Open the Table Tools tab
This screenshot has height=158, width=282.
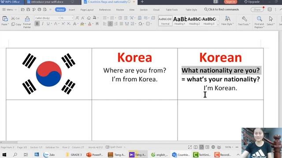(x=171, y=10)
